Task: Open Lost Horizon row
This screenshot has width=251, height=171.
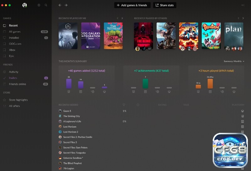Action: click(151, 127)
